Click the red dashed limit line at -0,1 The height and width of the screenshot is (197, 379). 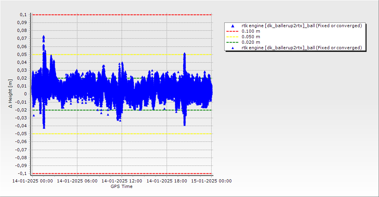click(x=122, y=173)
